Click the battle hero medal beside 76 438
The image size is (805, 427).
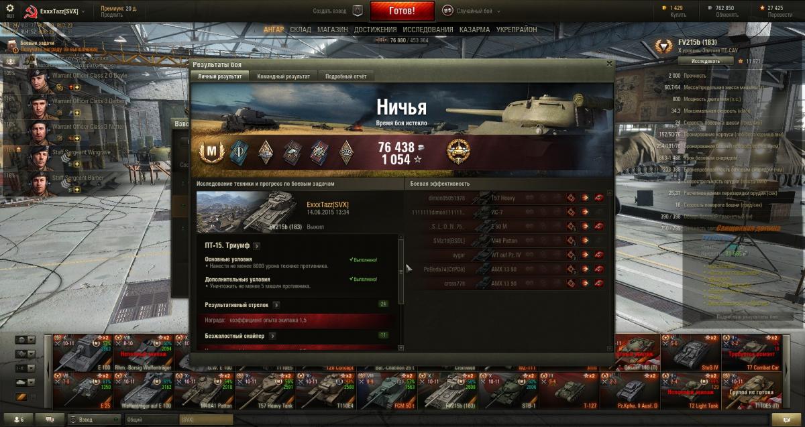pos(459,151)
